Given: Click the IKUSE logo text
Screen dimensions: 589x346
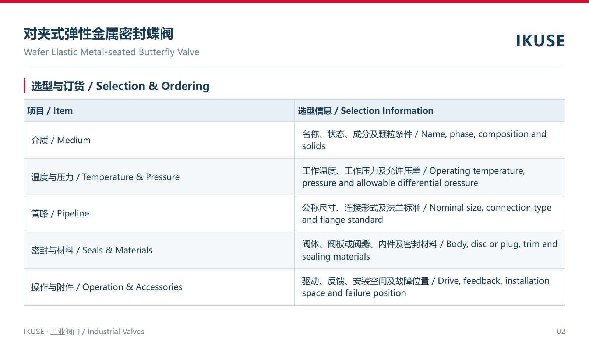Looking at the screenshot, I should click(x=540, y=40).
